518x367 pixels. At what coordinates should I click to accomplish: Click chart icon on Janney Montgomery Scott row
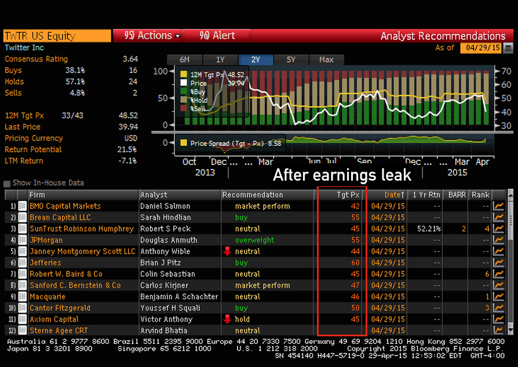498,251
